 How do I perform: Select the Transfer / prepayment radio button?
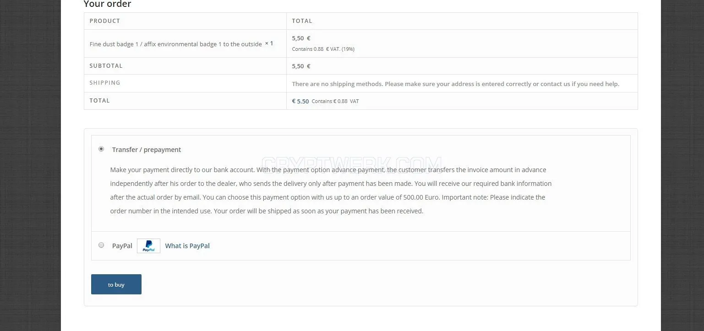pos(101,149)
